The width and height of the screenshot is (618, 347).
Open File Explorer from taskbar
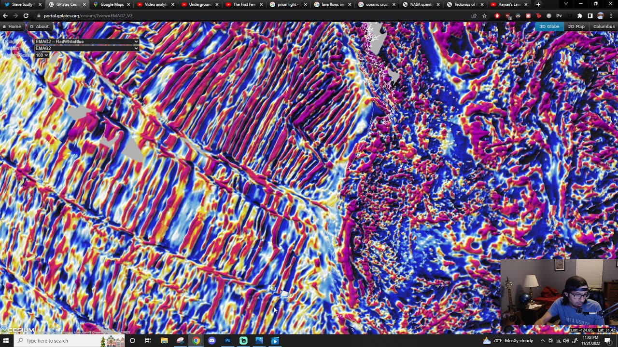pyautogui.click(x=164, y=341)
